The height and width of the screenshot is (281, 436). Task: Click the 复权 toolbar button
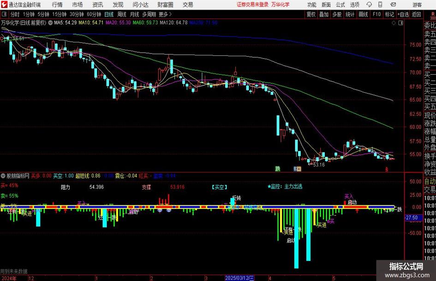click(311, 14)
